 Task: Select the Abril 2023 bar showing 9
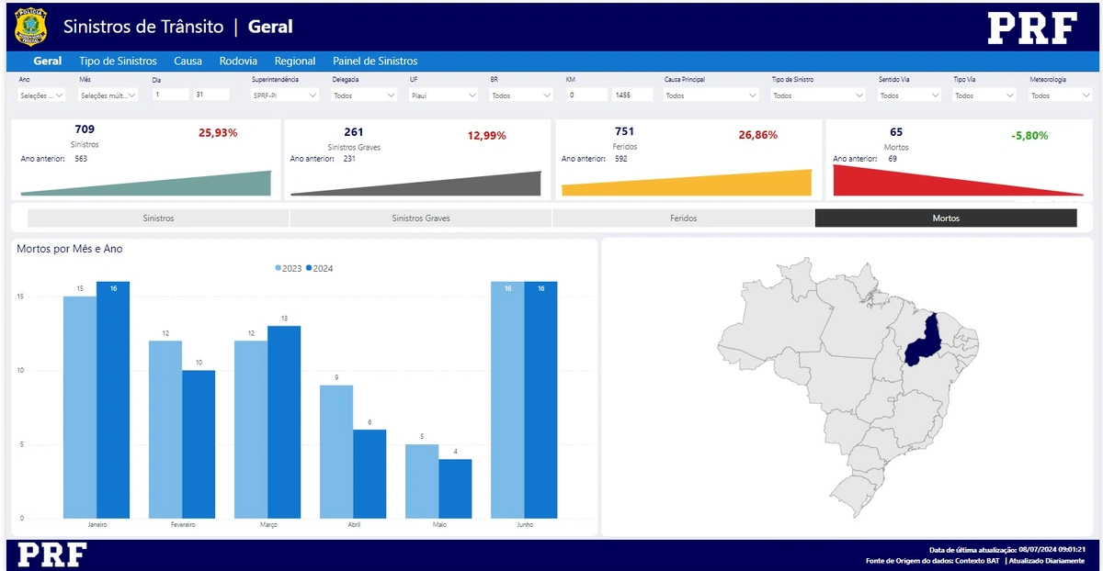tap(336, 452)
